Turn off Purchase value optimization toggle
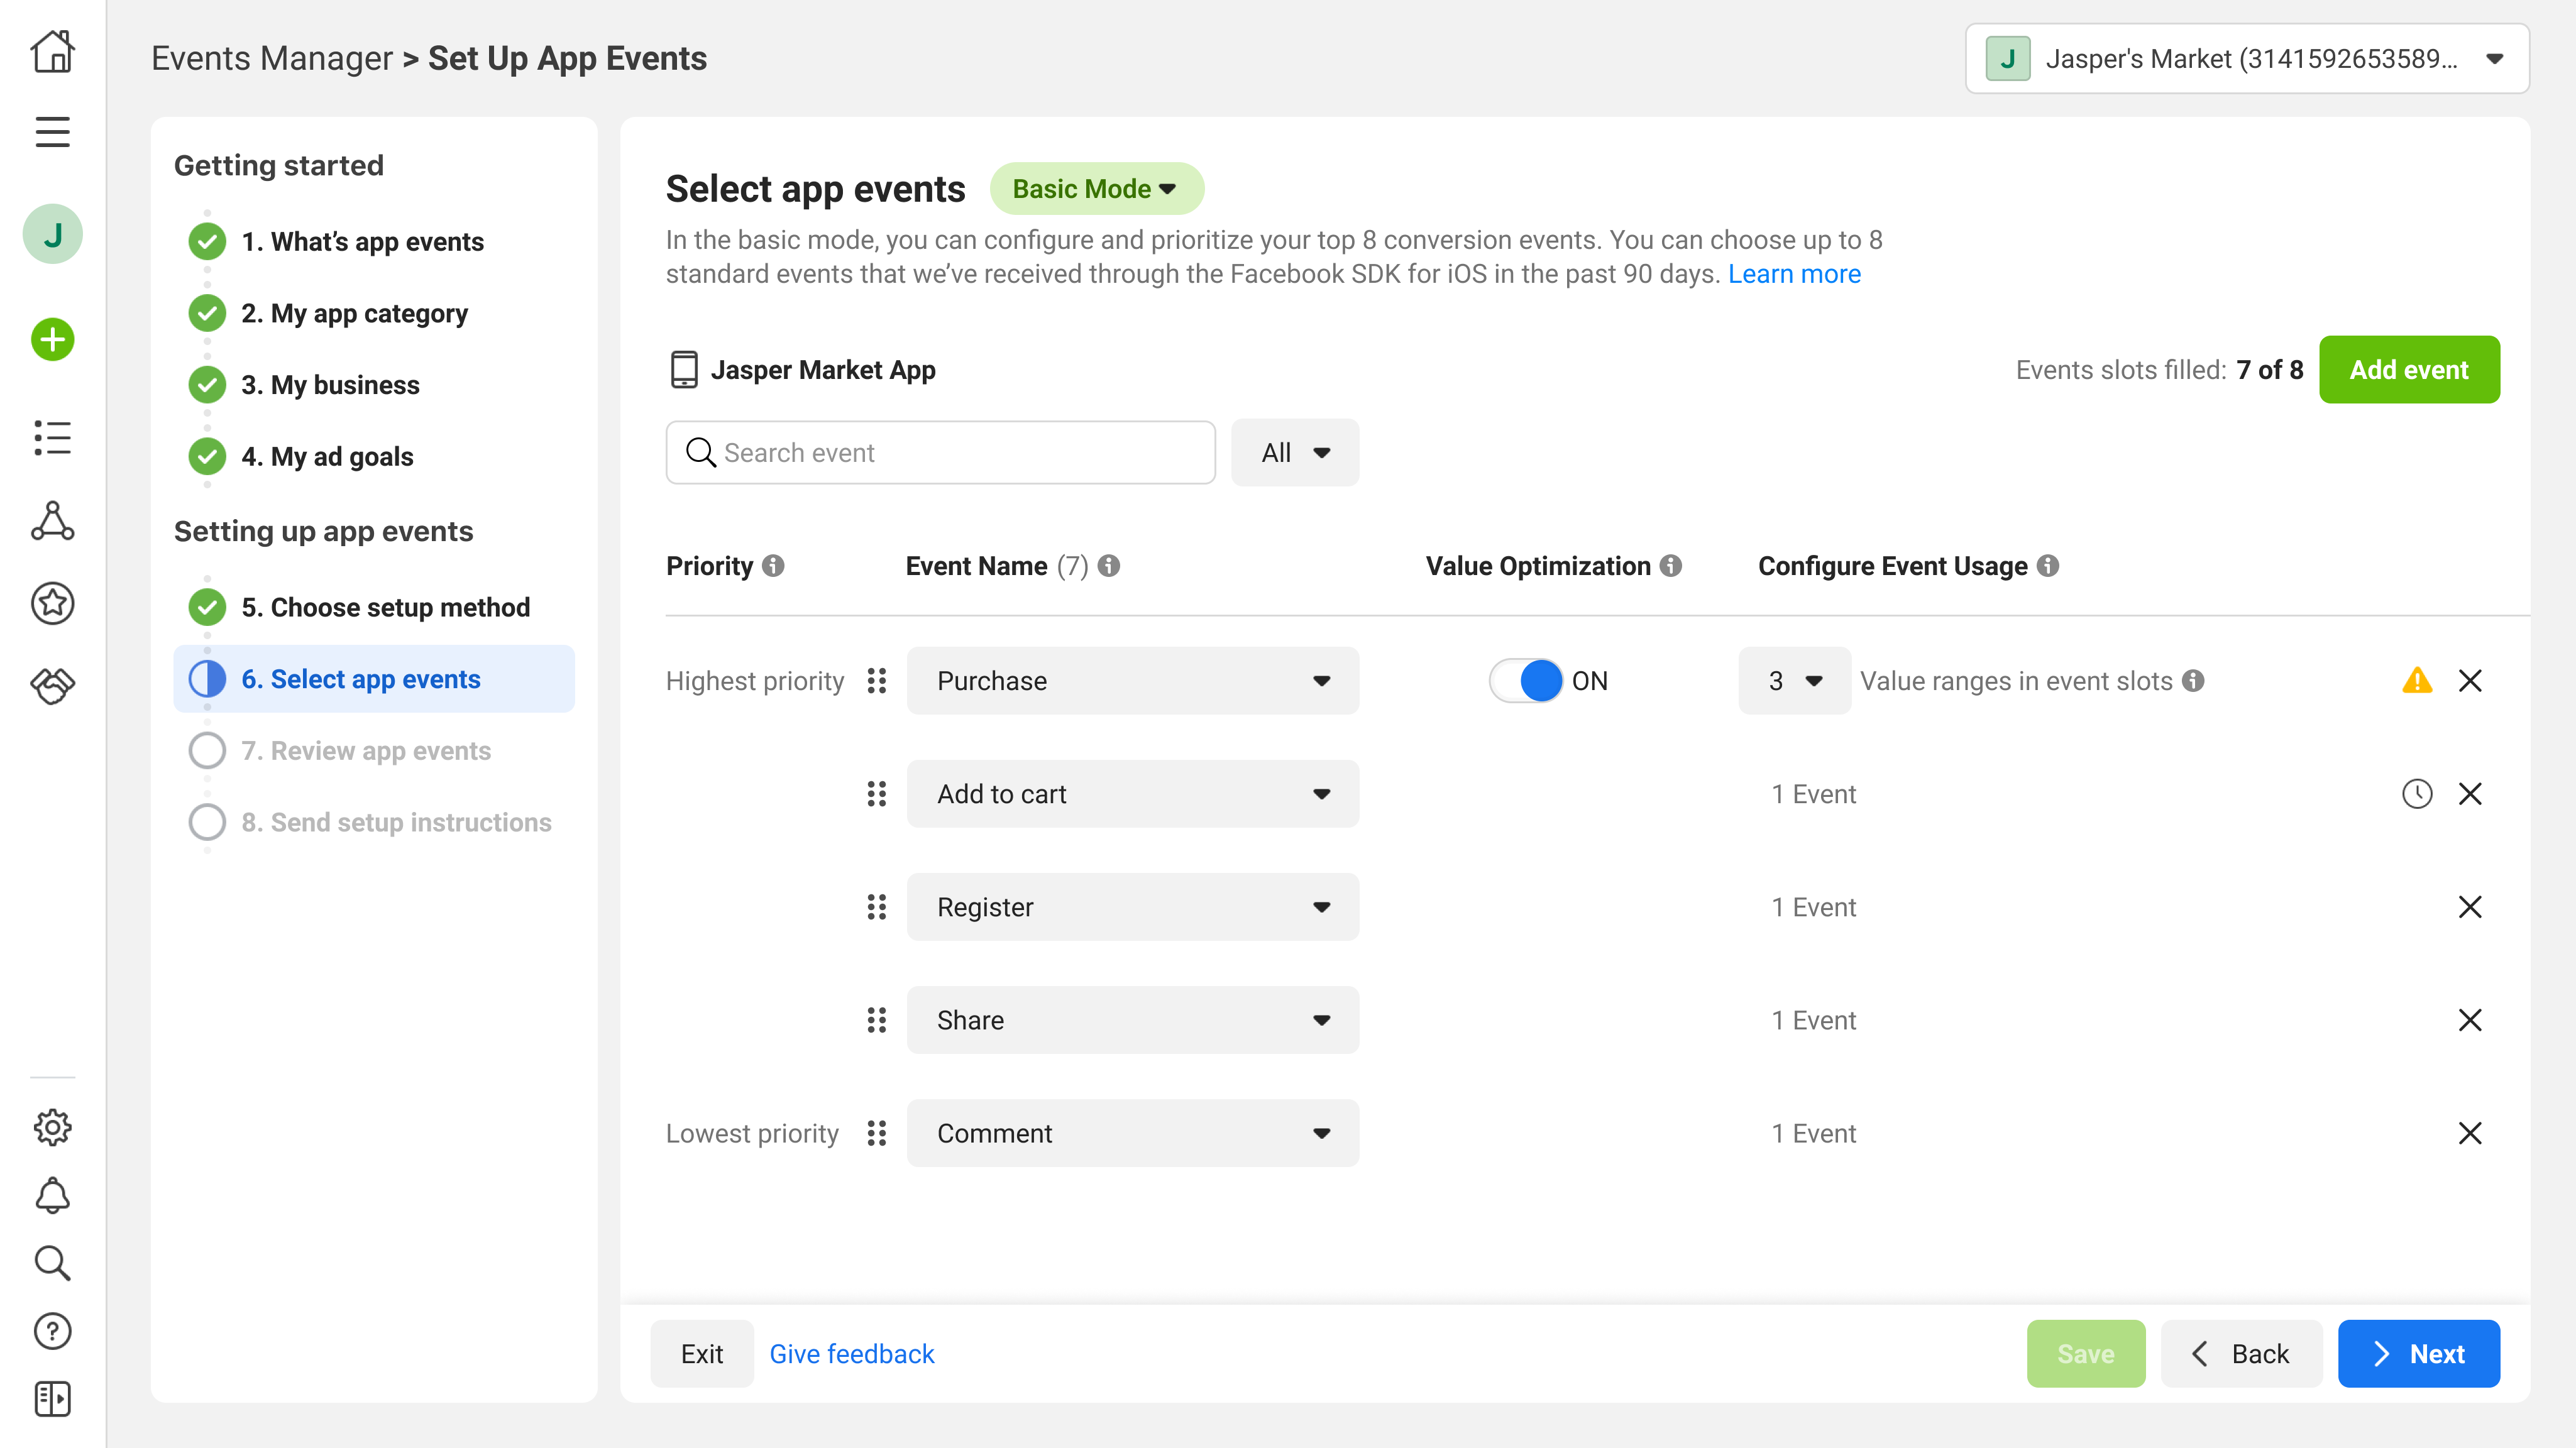The height and width of the screenshot is (1448, 2576). click(1526, 681)
